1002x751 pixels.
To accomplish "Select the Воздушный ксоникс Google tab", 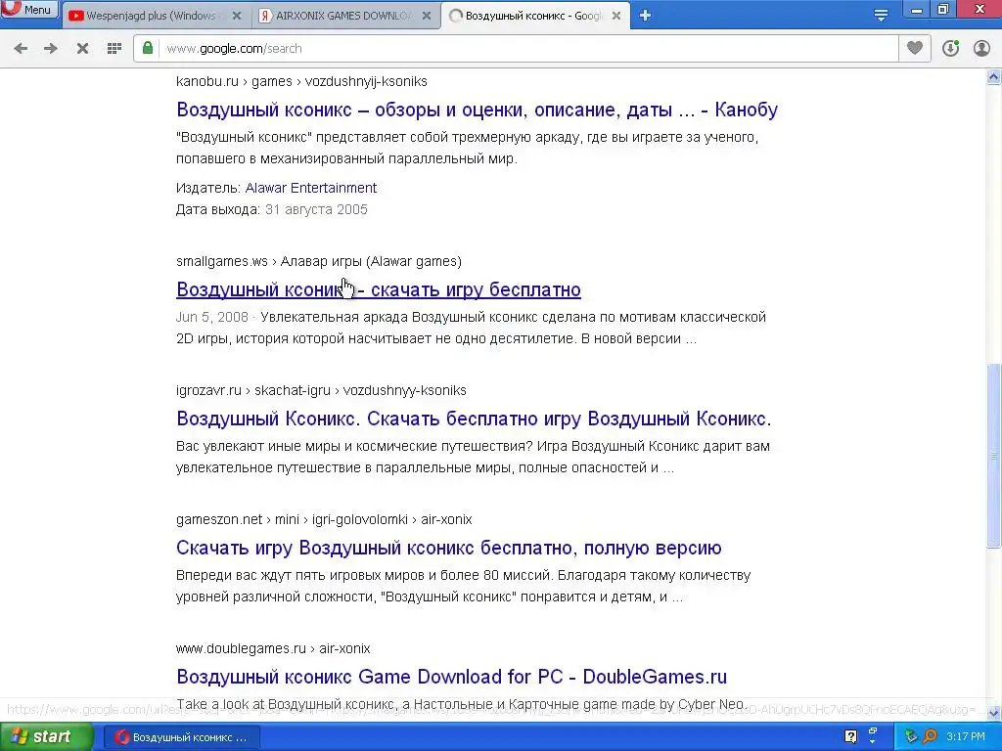I will pyautogui.click(x=533, y=16).
